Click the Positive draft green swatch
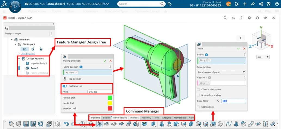The width and height of the screenshot is (281, 129). (x=110, y=98)
